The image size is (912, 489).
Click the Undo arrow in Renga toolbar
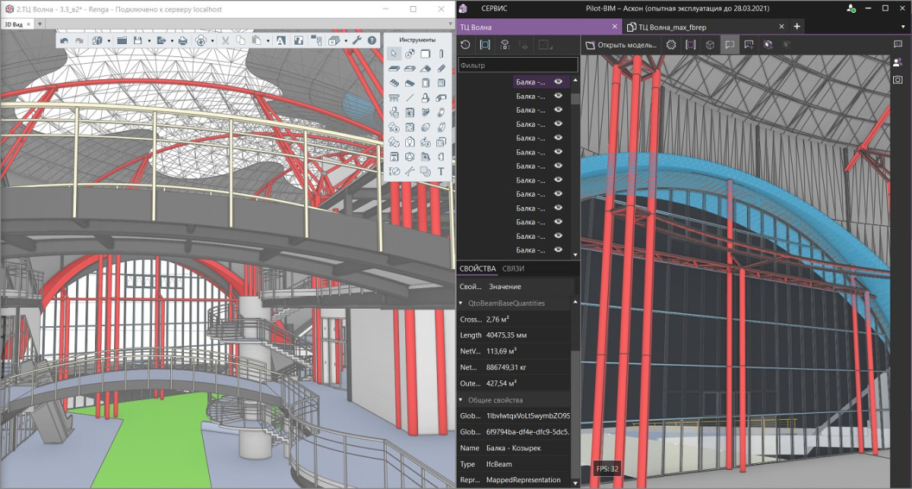tap(64, 40)
